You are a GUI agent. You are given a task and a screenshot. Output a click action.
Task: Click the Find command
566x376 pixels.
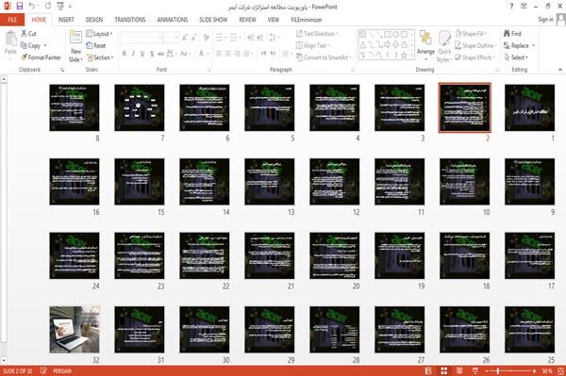[x=512, y=34]
